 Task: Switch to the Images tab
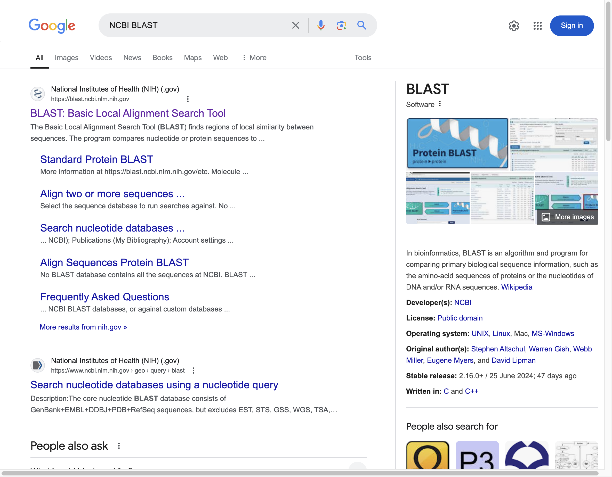click(x=66, y=58)
